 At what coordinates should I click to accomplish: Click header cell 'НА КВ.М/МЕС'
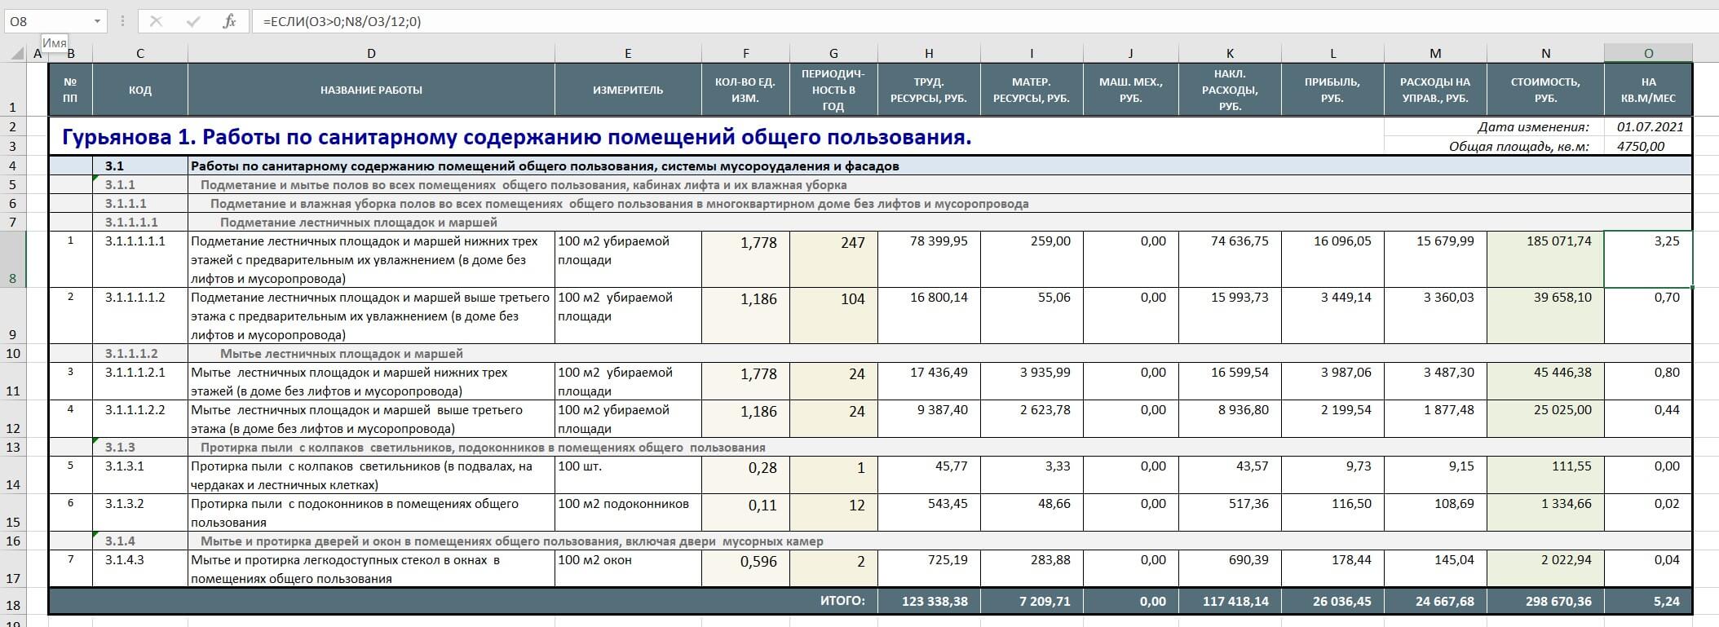pos(1648,90)
